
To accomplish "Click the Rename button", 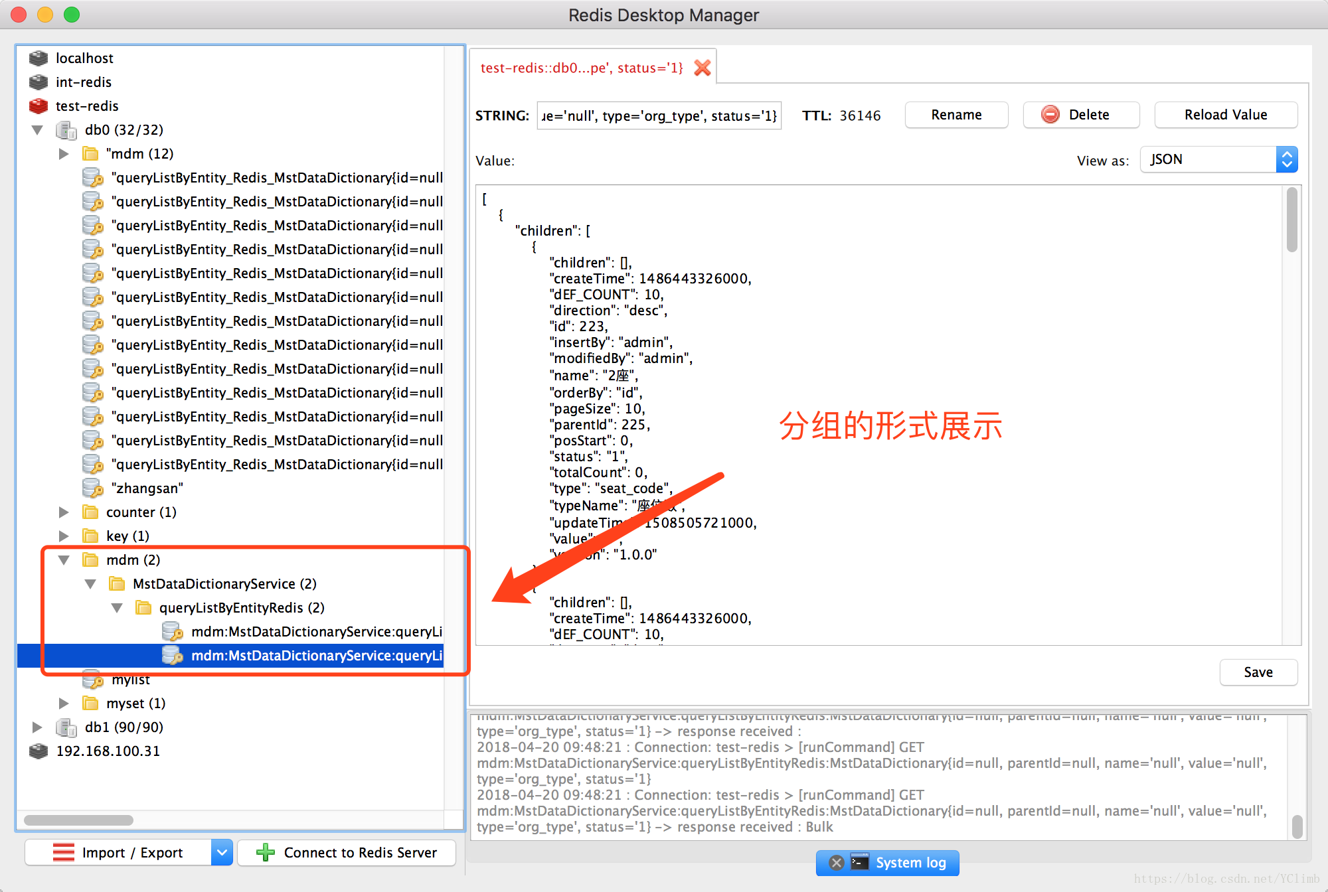I will click(x=956, y=115).
